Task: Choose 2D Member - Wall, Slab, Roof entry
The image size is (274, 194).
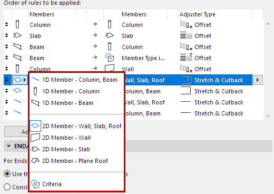Action: (x=77, y=126)
